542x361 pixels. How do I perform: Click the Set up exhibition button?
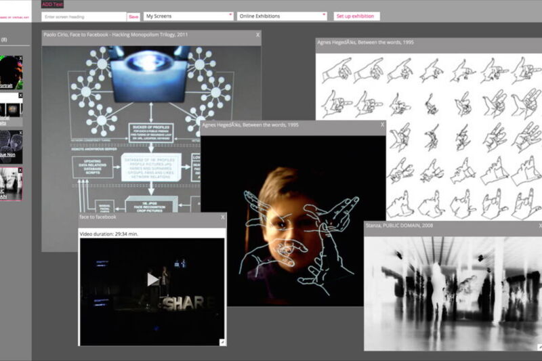pos(356,16)
